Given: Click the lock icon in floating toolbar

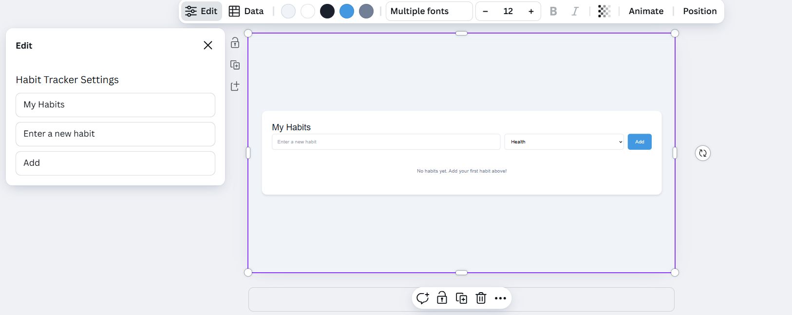Looking at the screenshot, I should pos(442,298).
